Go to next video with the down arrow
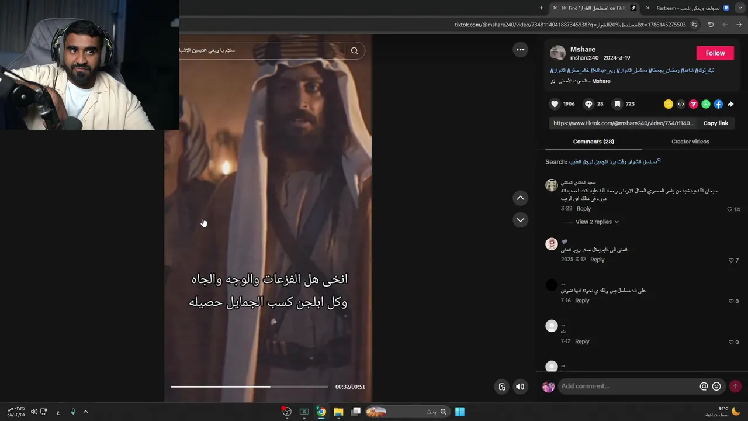 [520, 220]
